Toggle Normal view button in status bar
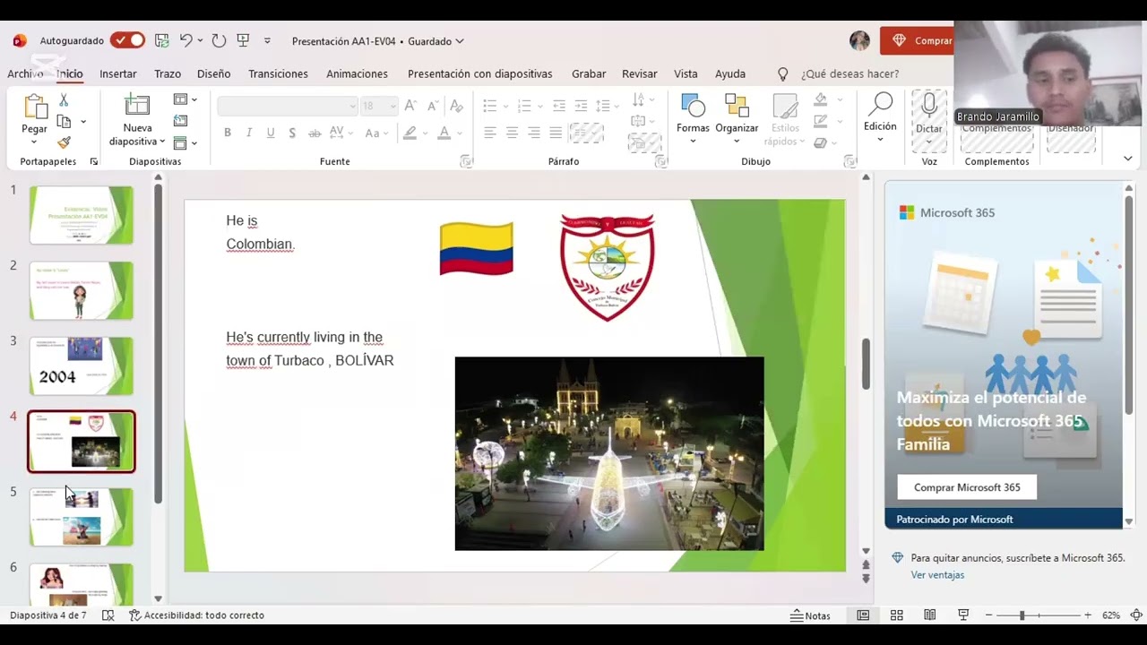The width and height of the screenshot is (1147, 645). (x=863, y=615)
